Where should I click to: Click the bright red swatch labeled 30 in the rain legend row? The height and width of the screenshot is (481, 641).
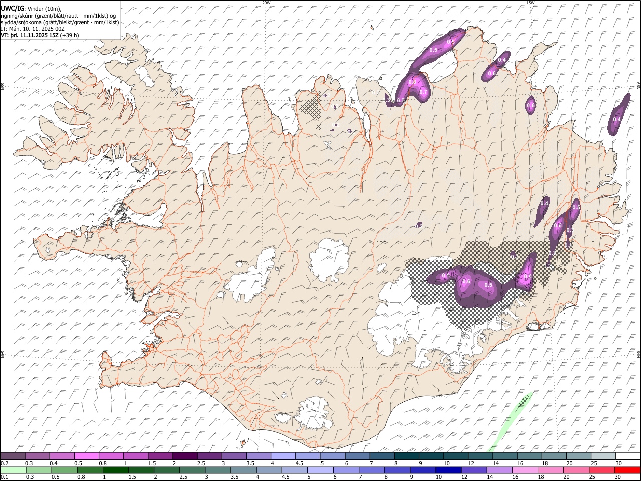coord(627,470)
